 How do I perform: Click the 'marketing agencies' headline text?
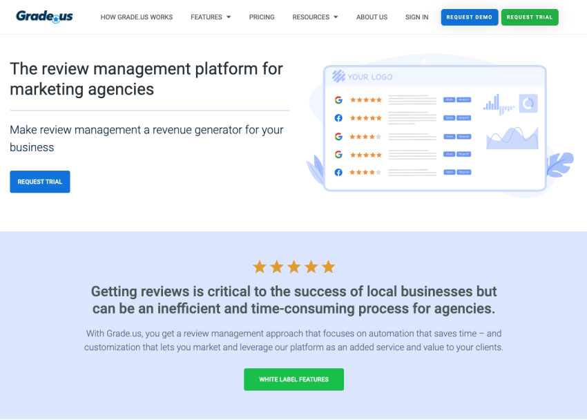point(82,90)
